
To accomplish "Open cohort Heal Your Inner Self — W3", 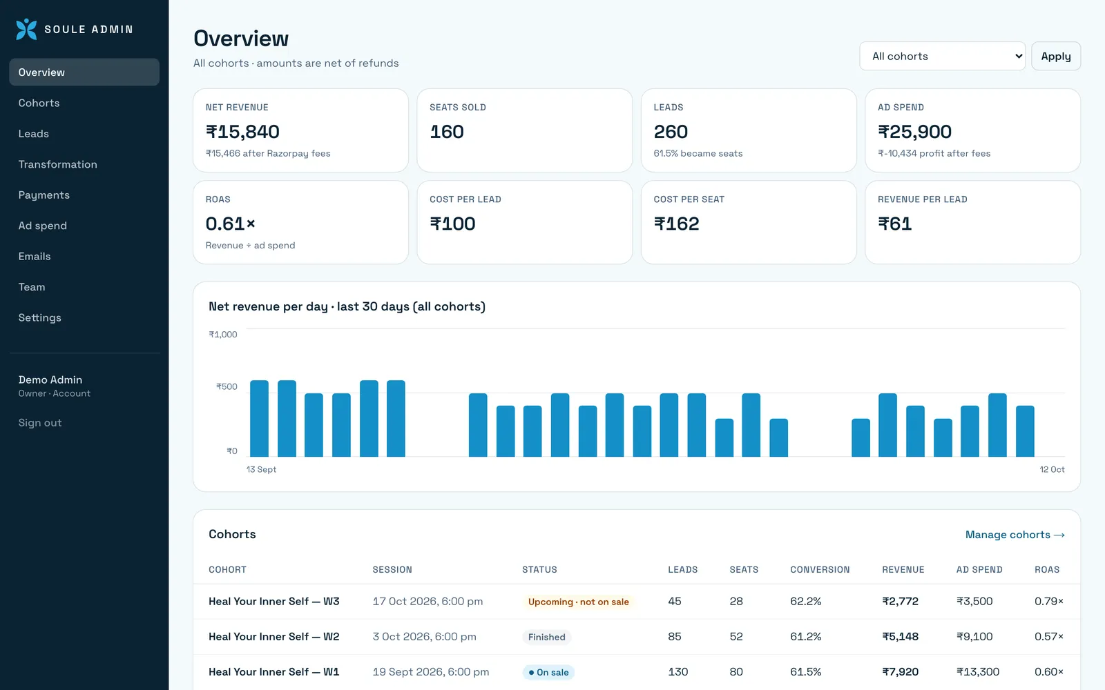I will pyautogui.click(x=274, y=602).
